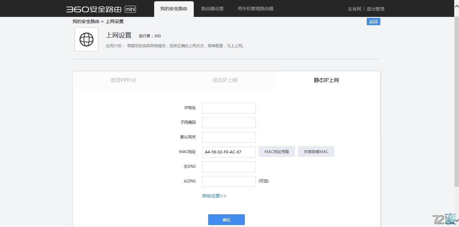Click 退出管理 to log out

tap(375, 9)
